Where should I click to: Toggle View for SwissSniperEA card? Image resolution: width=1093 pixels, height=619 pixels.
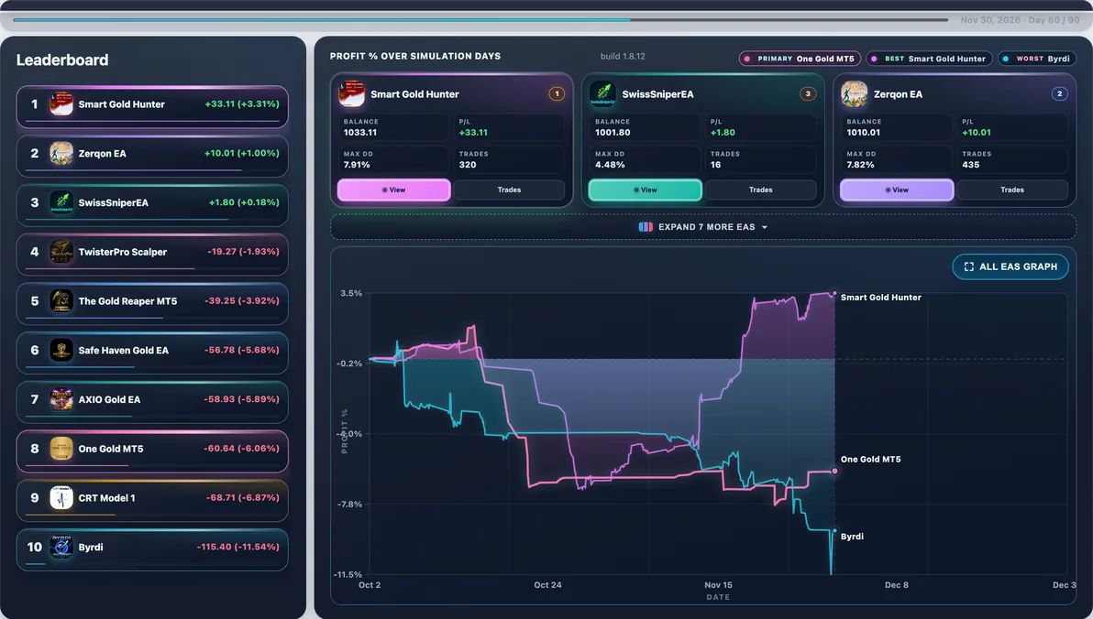[645, 190]
